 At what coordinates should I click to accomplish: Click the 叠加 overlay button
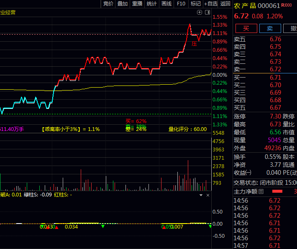[x=123, y=4]
